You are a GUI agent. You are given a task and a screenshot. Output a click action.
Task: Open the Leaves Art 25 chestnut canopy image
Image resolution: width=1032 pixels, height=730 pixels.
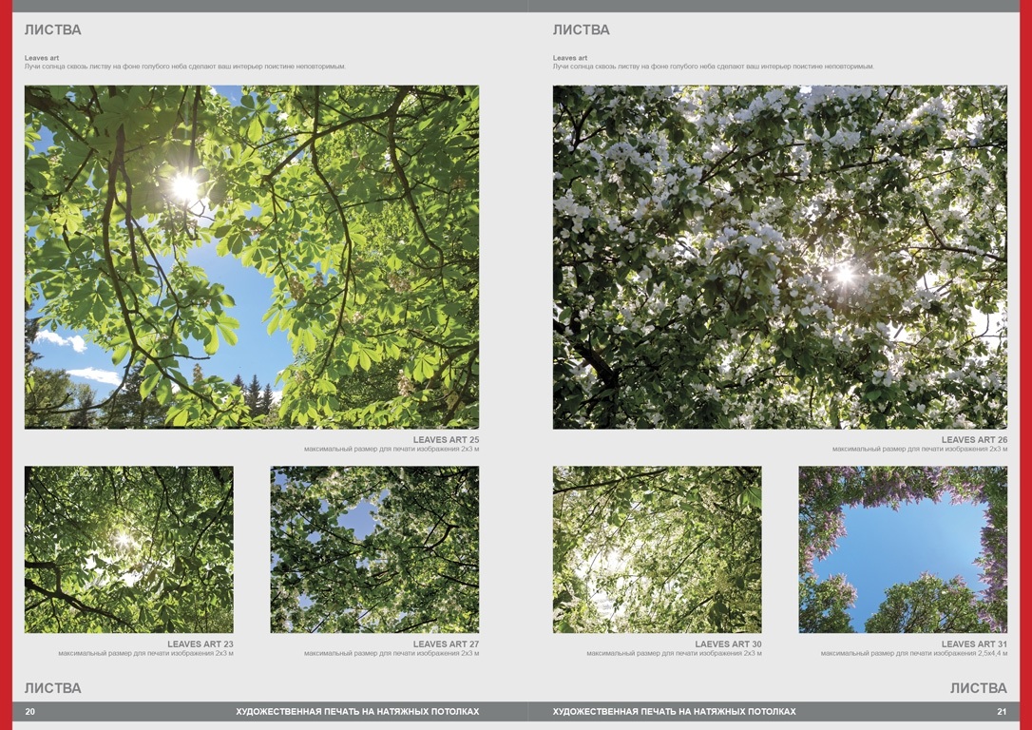252,257
